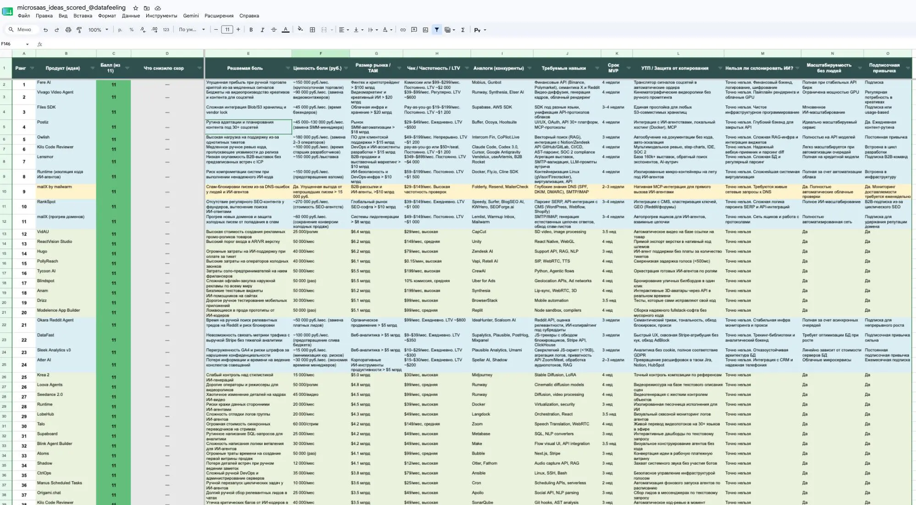
Task: Toggle bold formatting
Action: [251, 30]
